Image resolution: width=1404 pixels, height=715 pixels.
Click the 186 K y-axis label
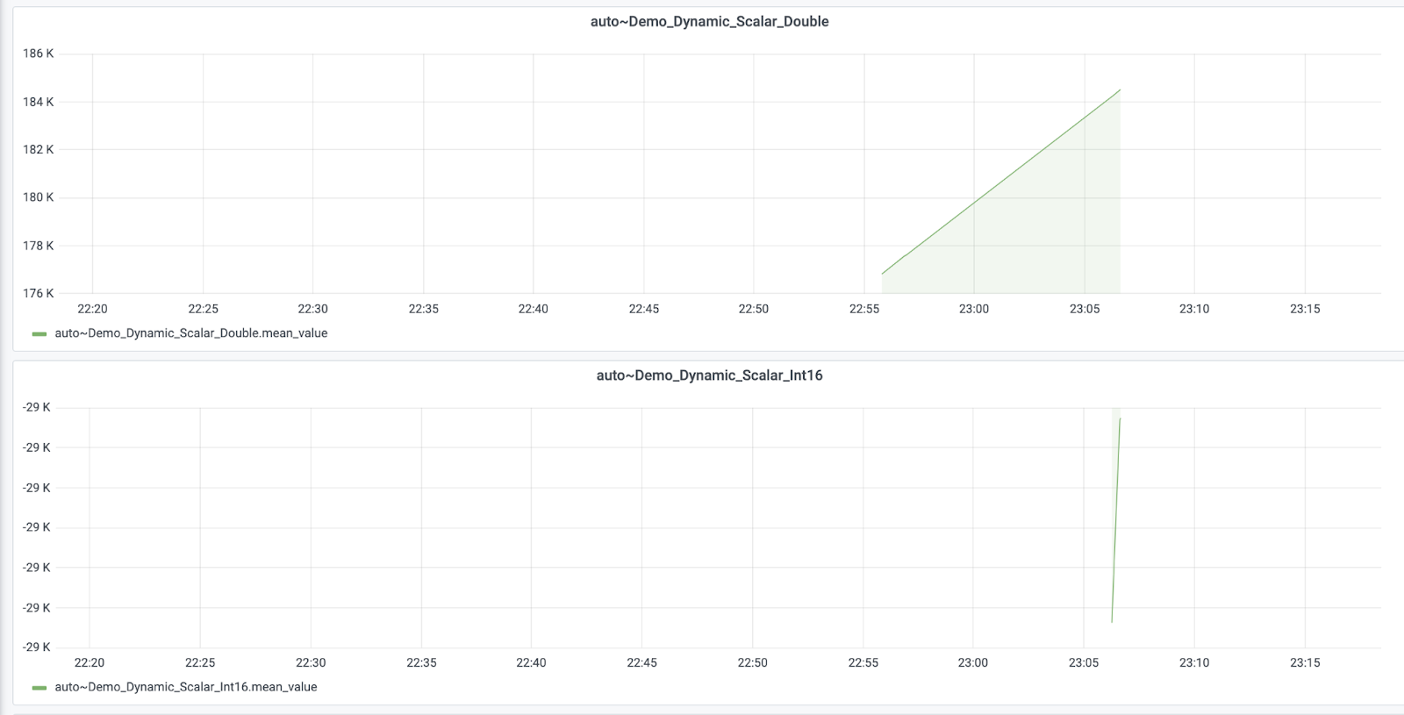[x=38, y=54]
